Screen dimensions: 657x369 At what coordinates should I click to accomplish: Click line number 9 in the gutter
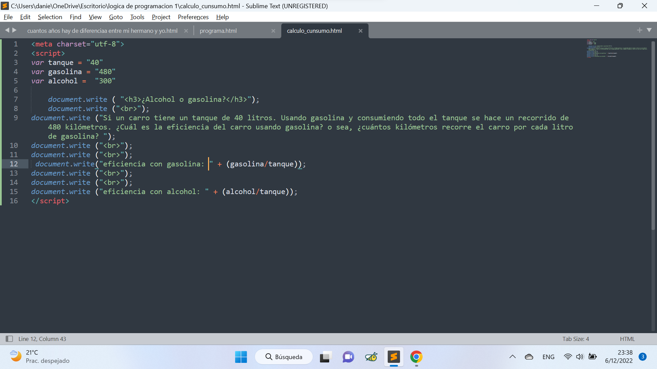click(16, 118)
